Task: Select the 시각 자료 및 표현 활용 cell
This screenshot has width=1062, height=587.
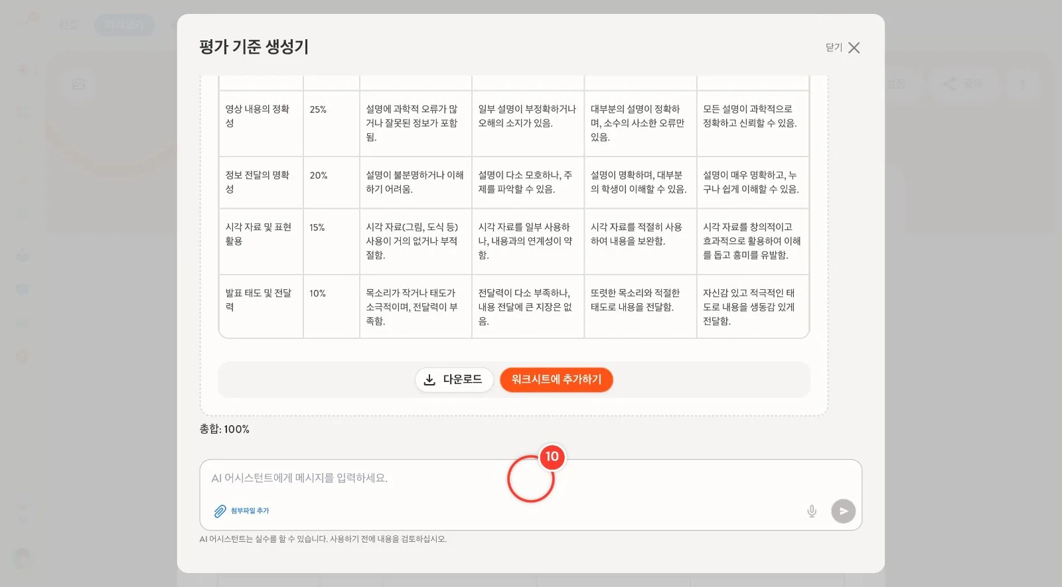Action: pos(261,241)
